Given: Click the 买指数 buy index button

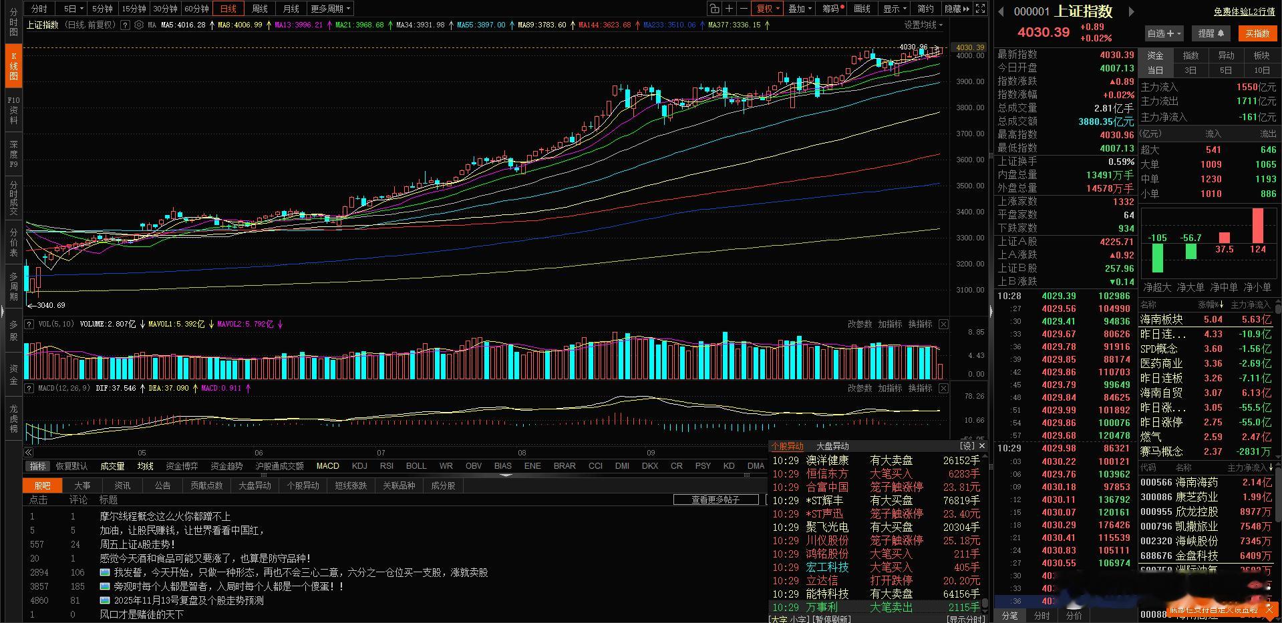Looking at the screenshot, I should click(1257, 33).
